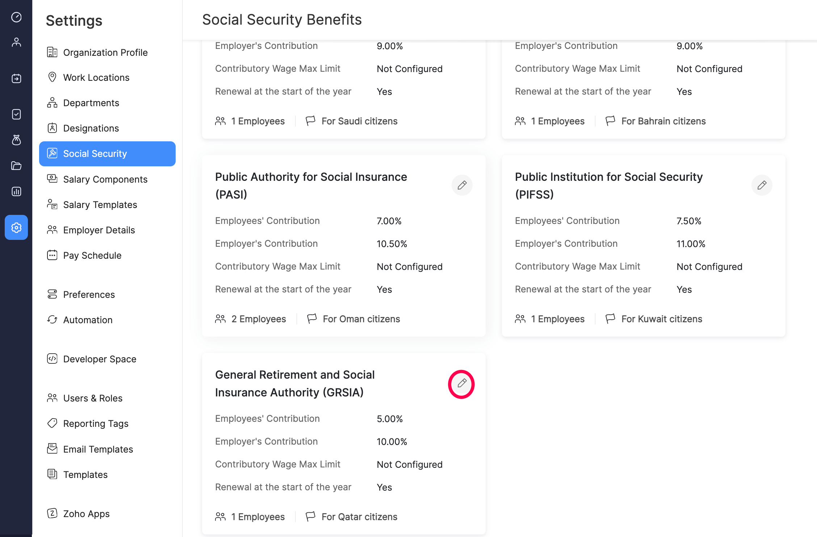Edit the GRSIA scheme via the circled pencil icon
Image resolution: width=817 pixels, height=537 pixels.
461,384
